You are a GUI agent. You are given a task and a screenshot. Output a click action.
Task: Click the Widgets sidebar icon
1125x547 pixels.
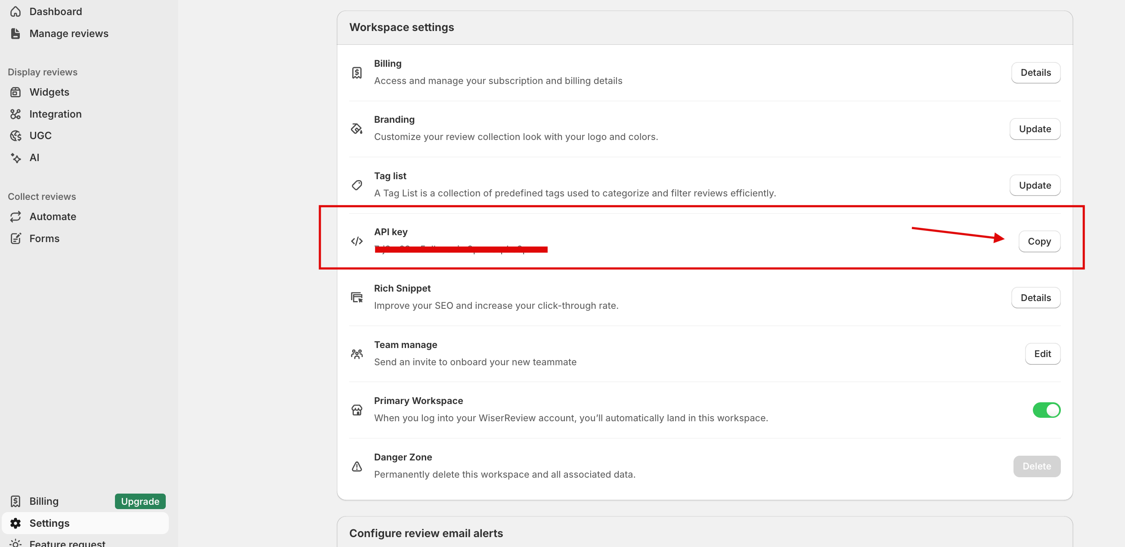point(16,92)
